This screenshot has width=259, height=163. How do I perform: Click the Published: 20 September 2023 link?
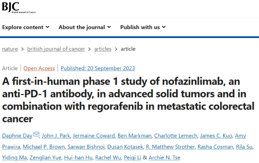click(98, 68)
